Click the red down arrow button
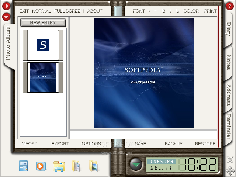Viewport: 236px width, 177px height. coord(6,17)
